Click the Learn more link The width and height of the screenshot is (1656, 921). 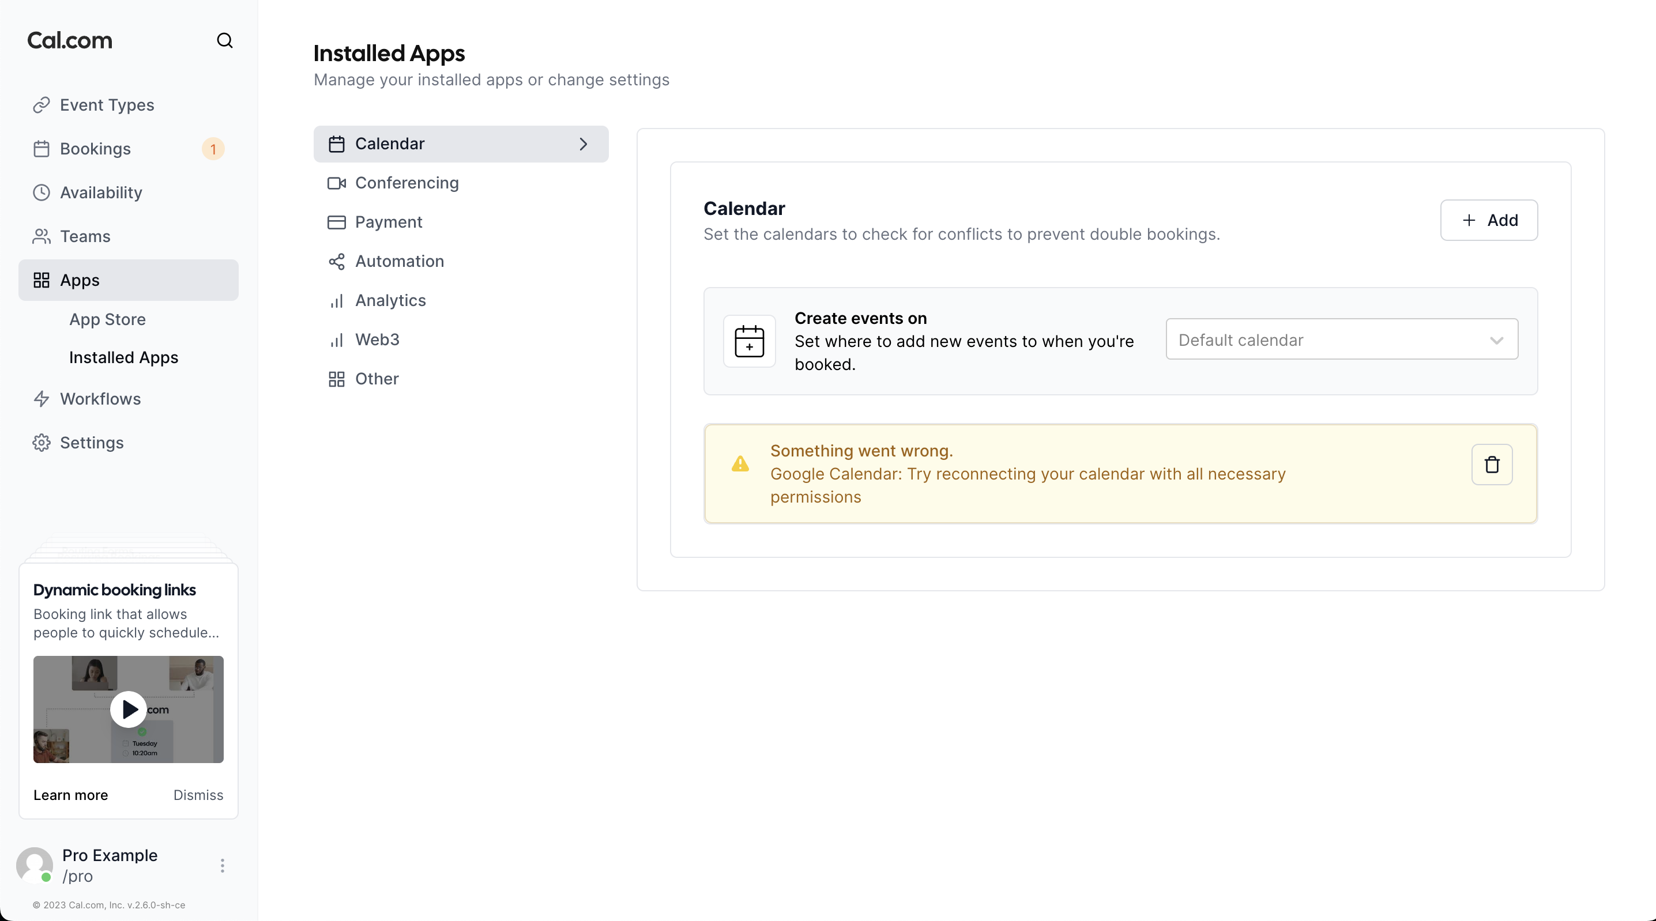71,795
